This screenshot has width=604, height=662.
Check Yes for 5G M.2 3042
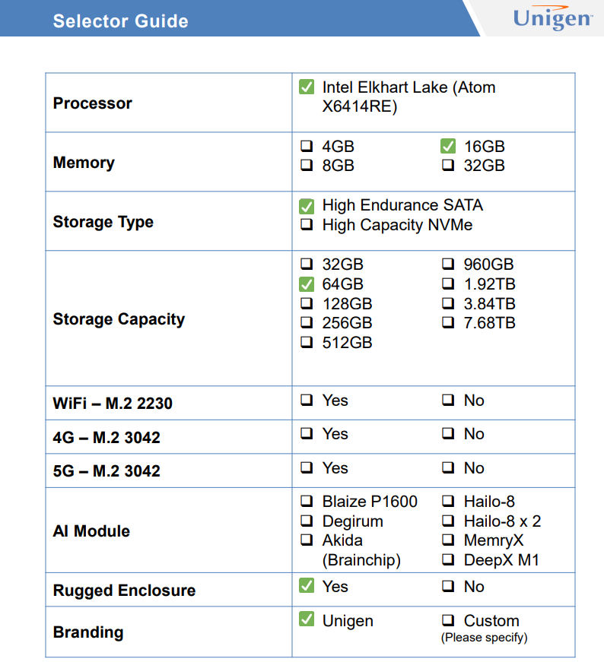307,468
